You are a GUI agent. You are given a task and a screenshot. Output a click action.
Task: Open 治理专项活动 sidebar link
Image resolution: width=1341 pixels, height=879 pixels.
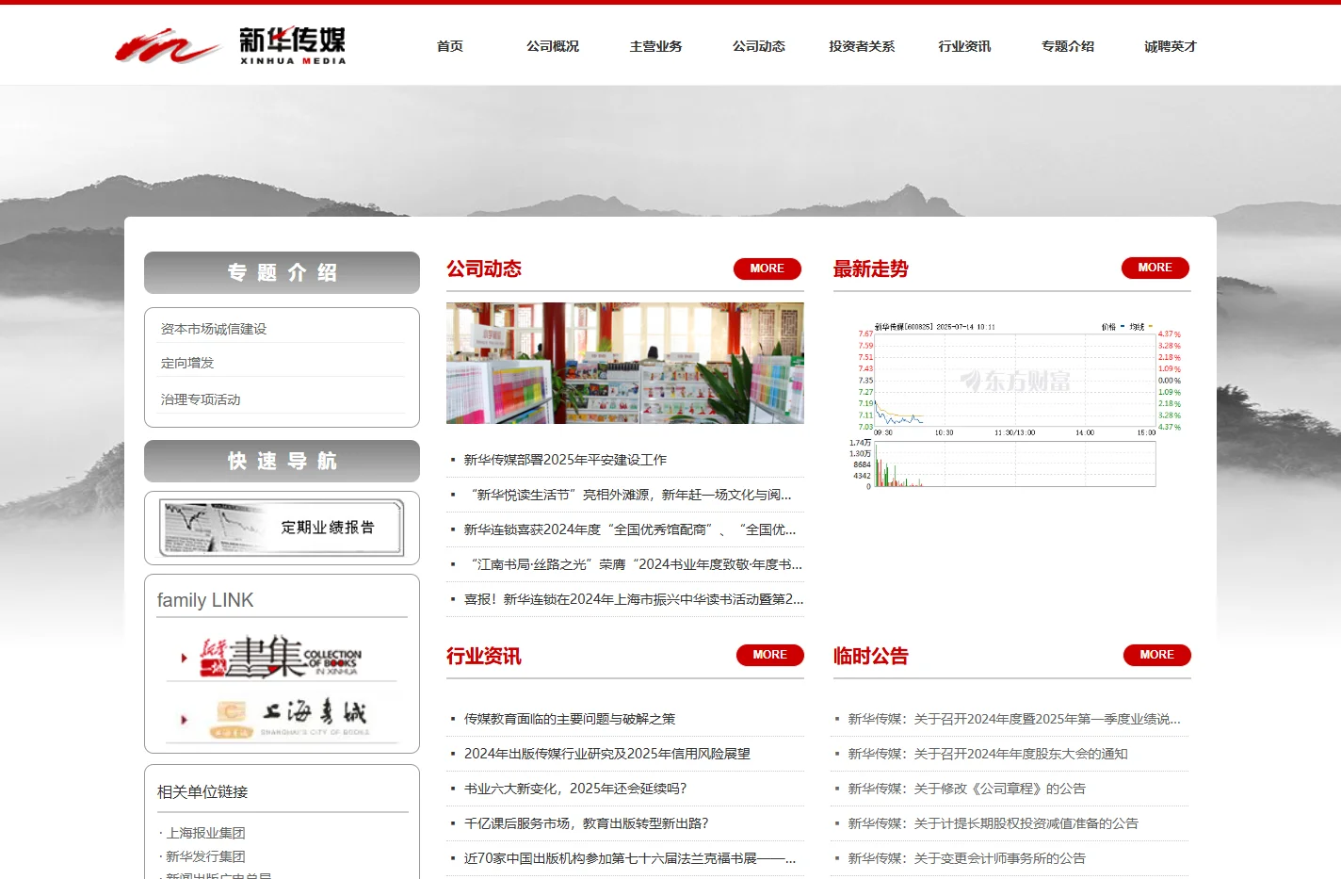(x=201, y=399)
